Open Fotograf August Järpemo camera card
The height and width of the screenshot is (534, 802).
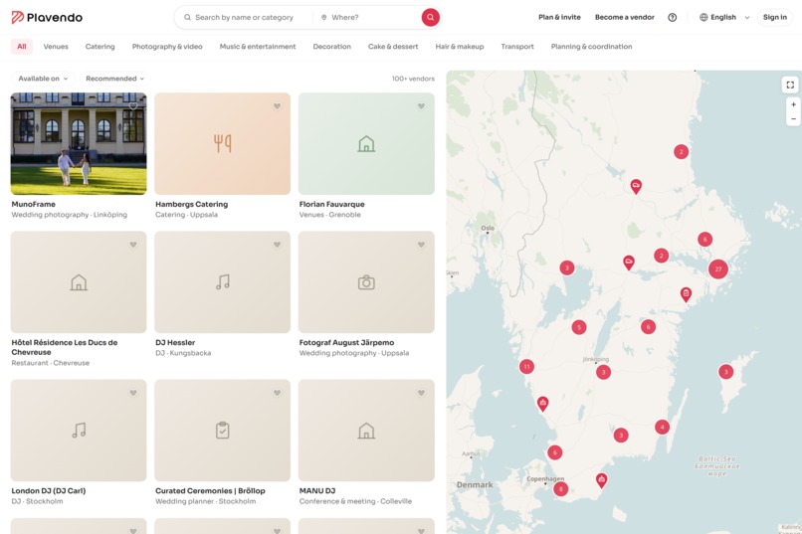[366, 282]
